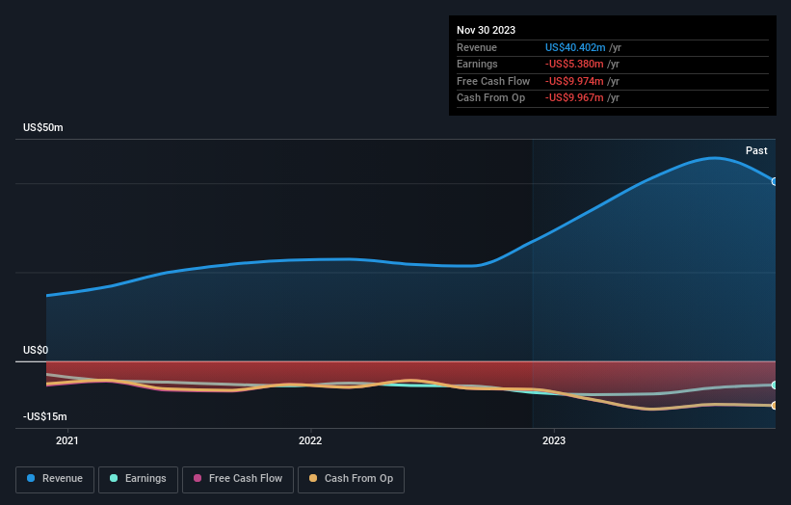This screenshot has height=505, width=791.
Task: Toggle the Revenue legend button
Action: pyautogui.click(x=55, y=479)
